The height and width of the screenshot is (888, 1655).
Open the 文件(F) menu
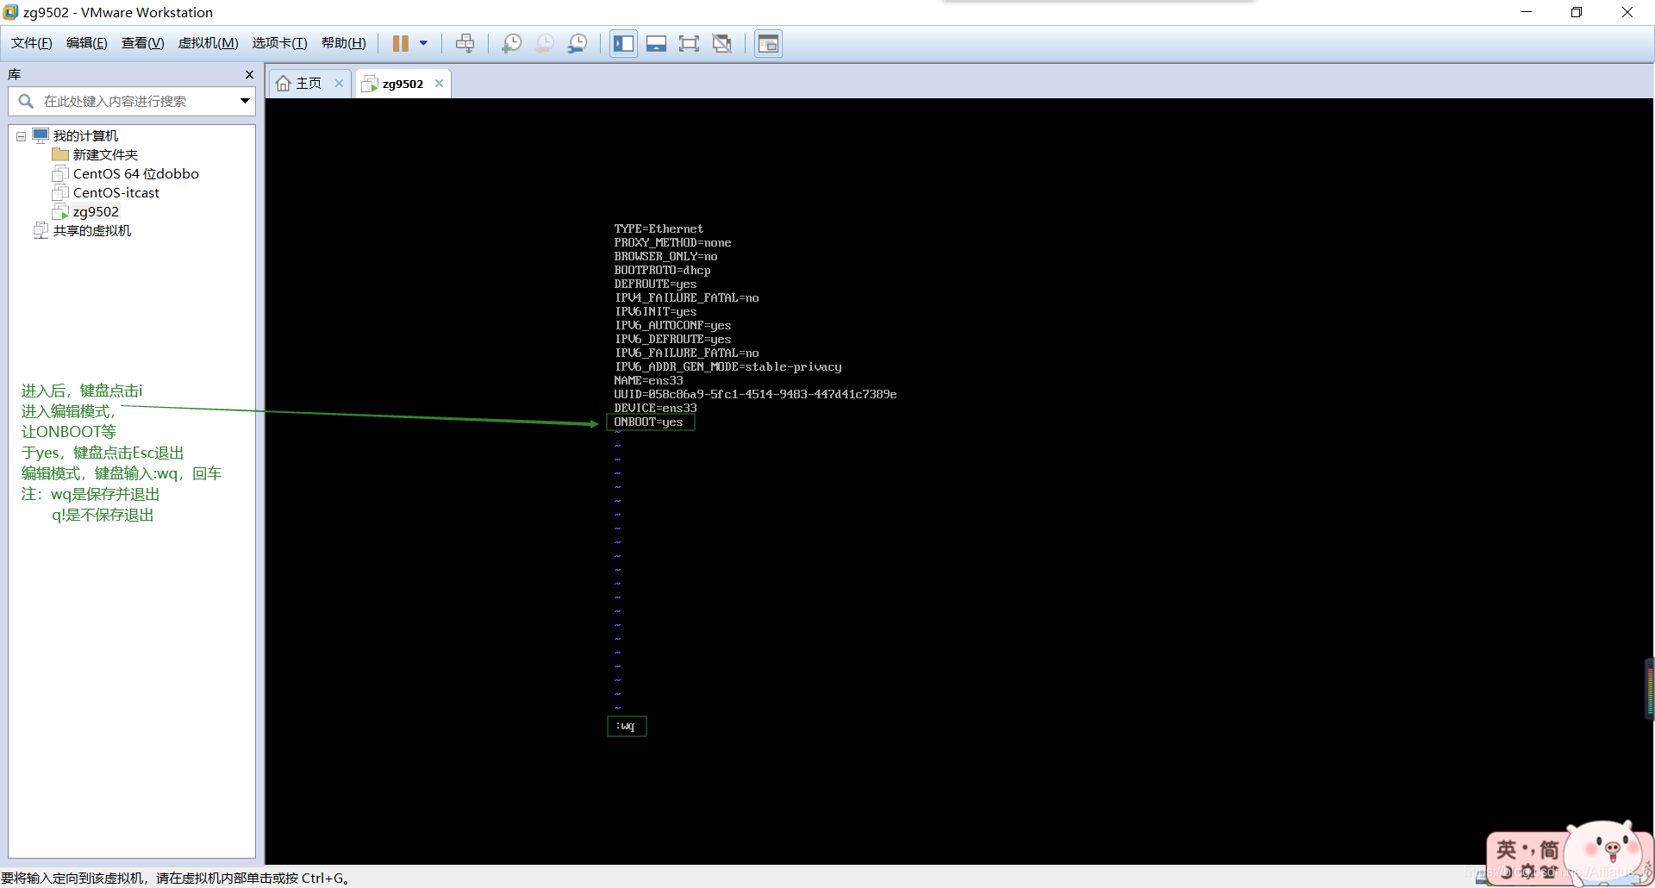(x=31, y=43)
